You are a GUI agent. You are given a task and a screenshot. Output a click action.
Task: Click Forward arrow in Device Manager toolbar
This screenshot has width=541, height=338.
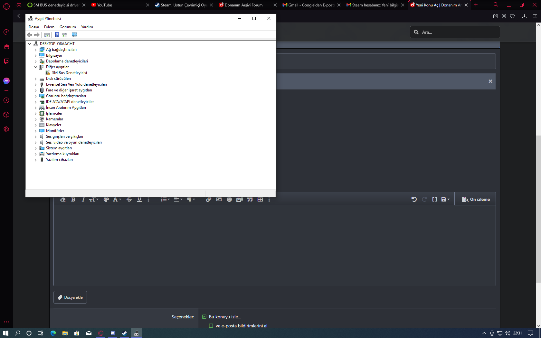click(x=37, y=35)
